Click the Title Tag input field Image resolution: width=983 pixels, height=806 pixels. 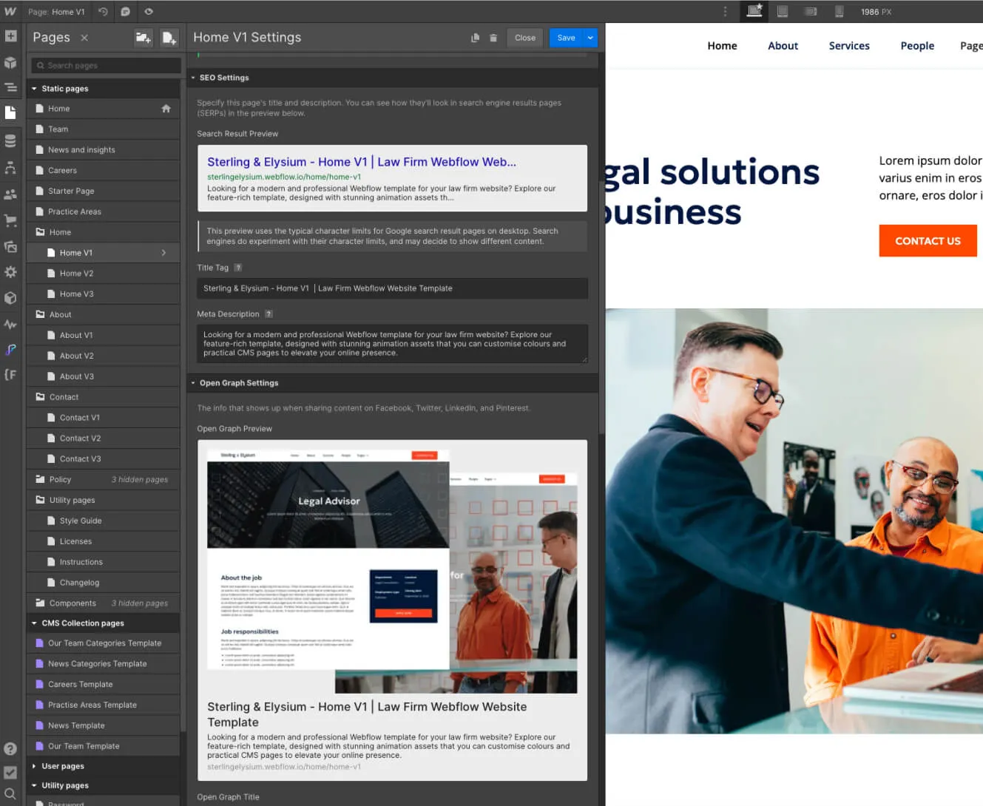coord(392,288)
